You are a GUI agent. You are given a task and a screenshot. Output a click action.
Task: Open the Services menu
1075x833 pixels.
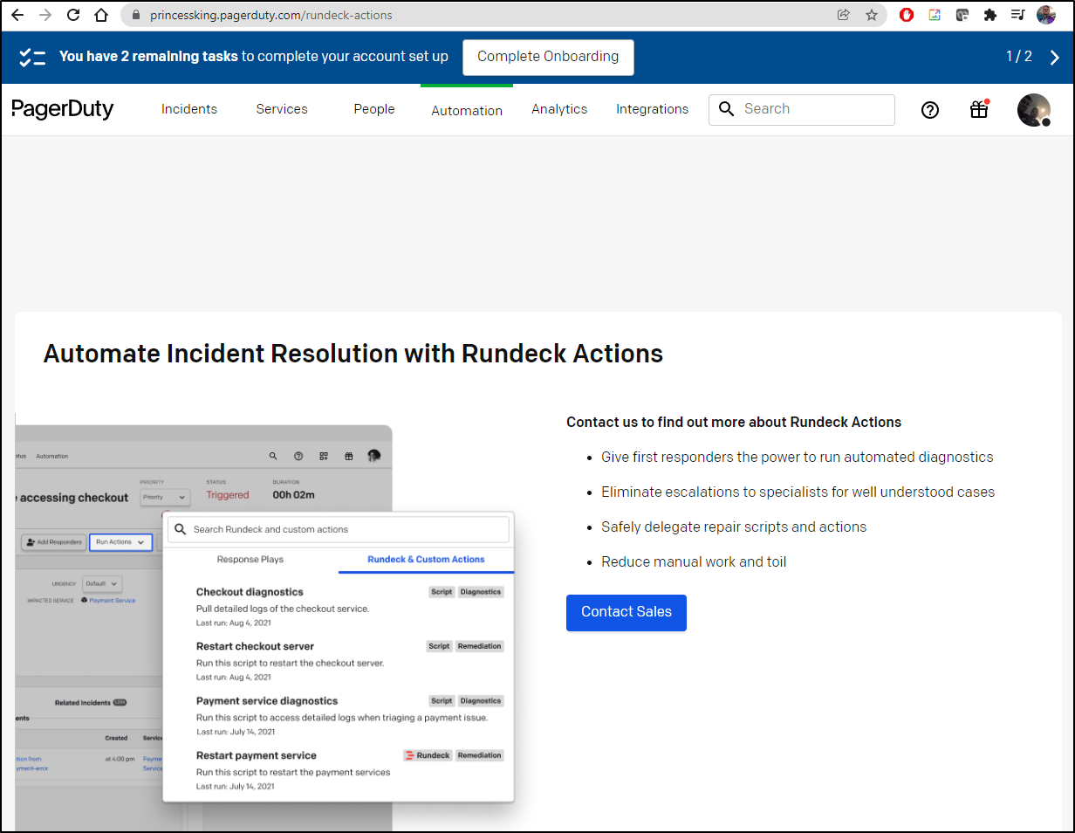(x=282, y=109)
